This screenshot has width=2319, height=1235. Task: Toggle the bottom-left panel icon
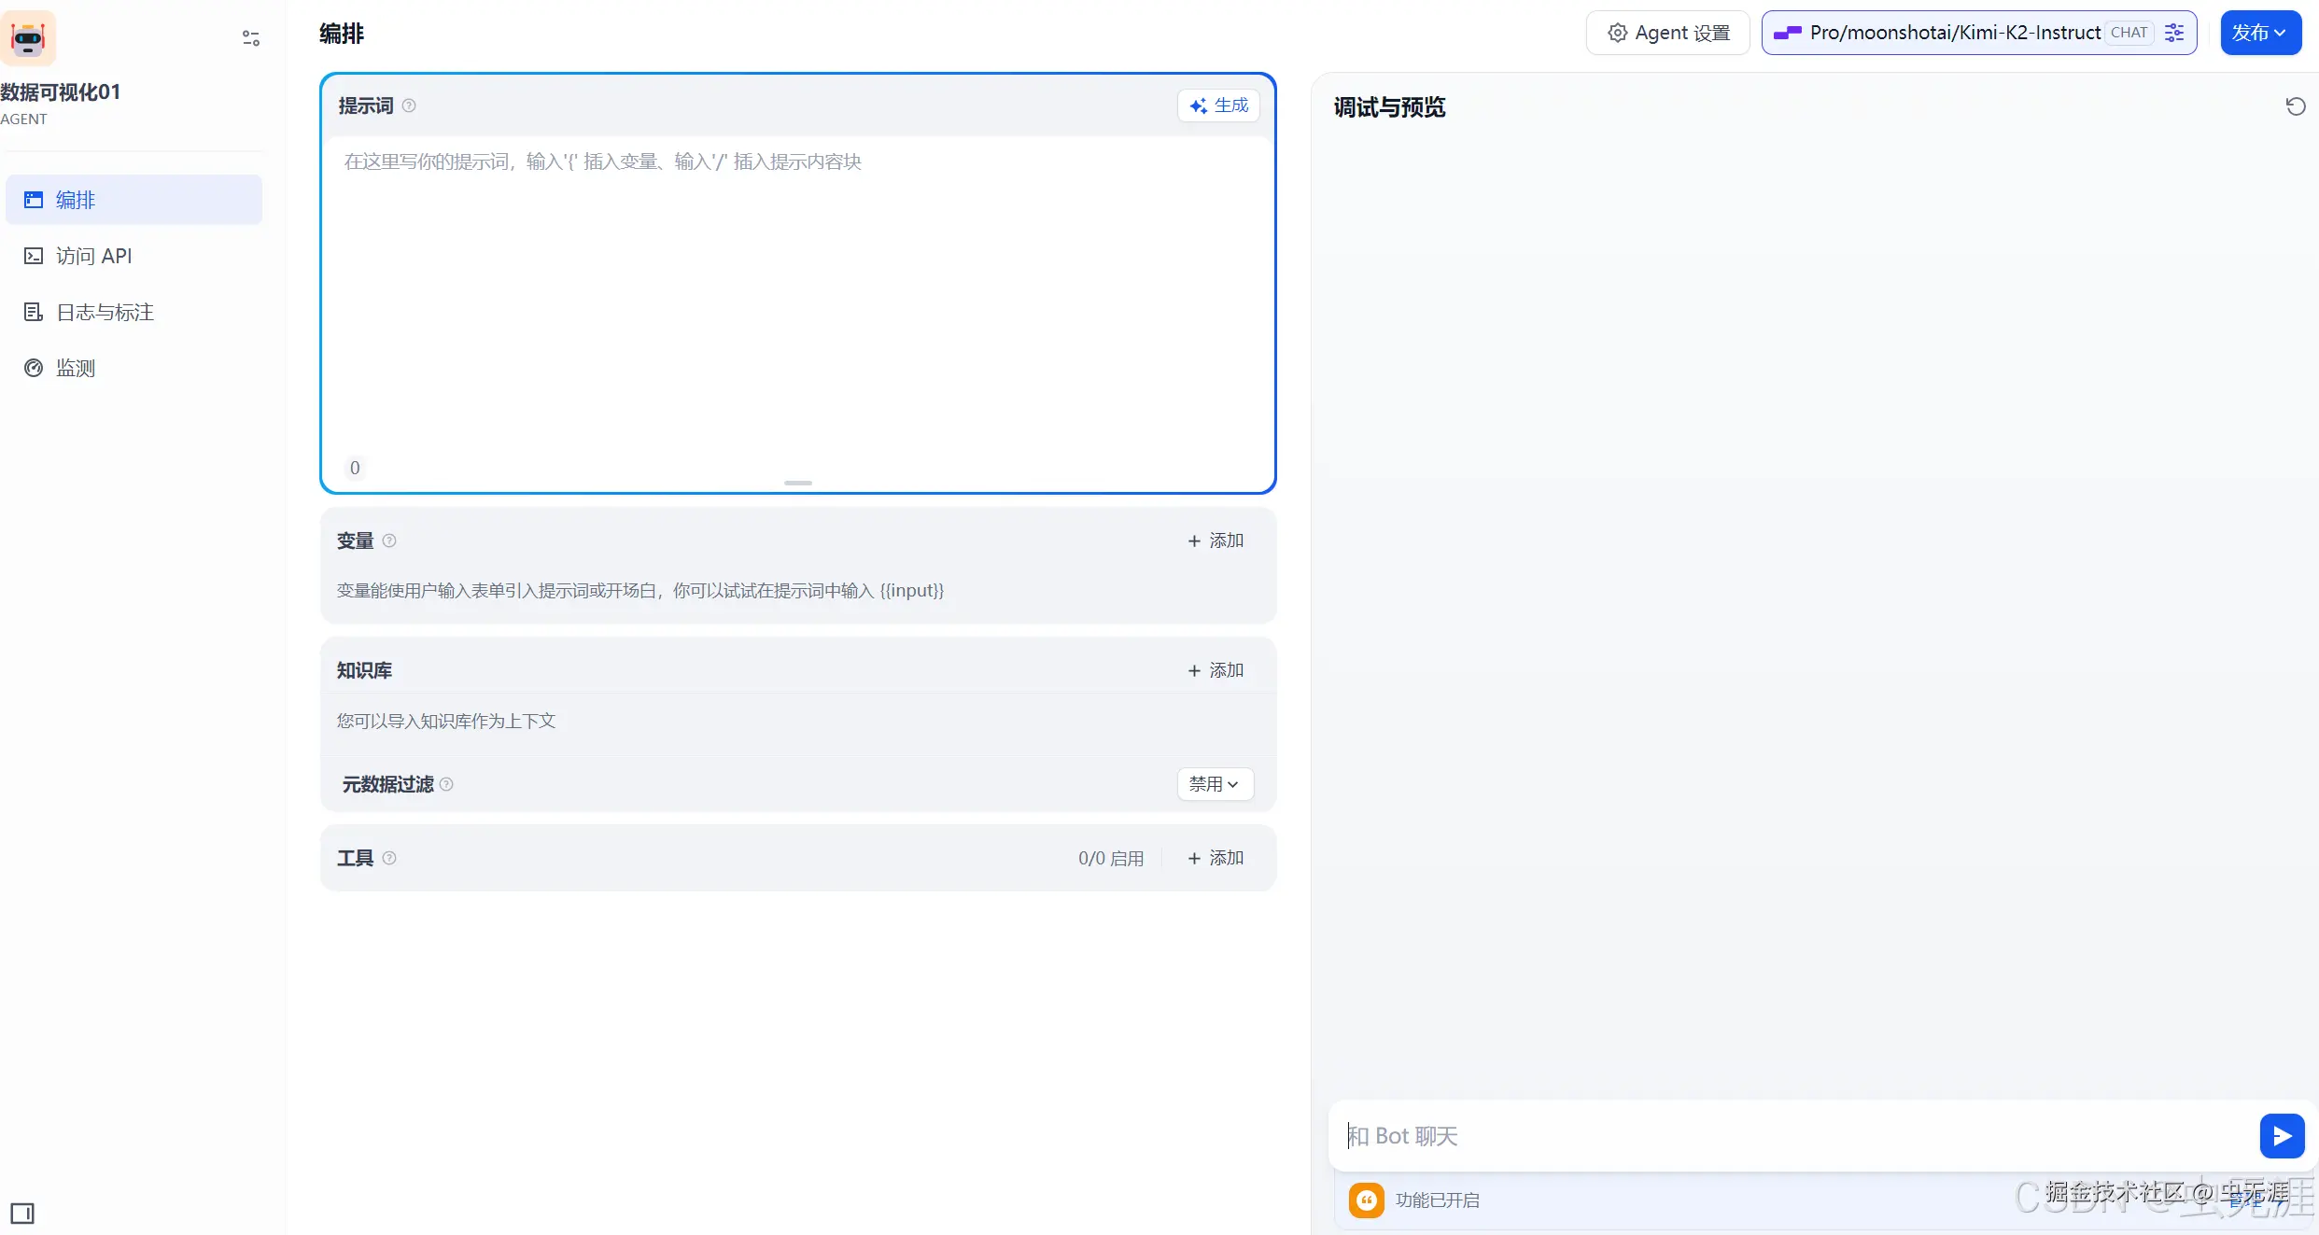click(22, 1213)
